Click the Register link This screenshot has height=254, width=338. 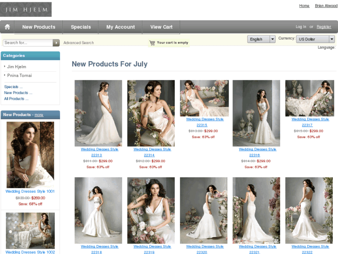(x=324, y=27)
